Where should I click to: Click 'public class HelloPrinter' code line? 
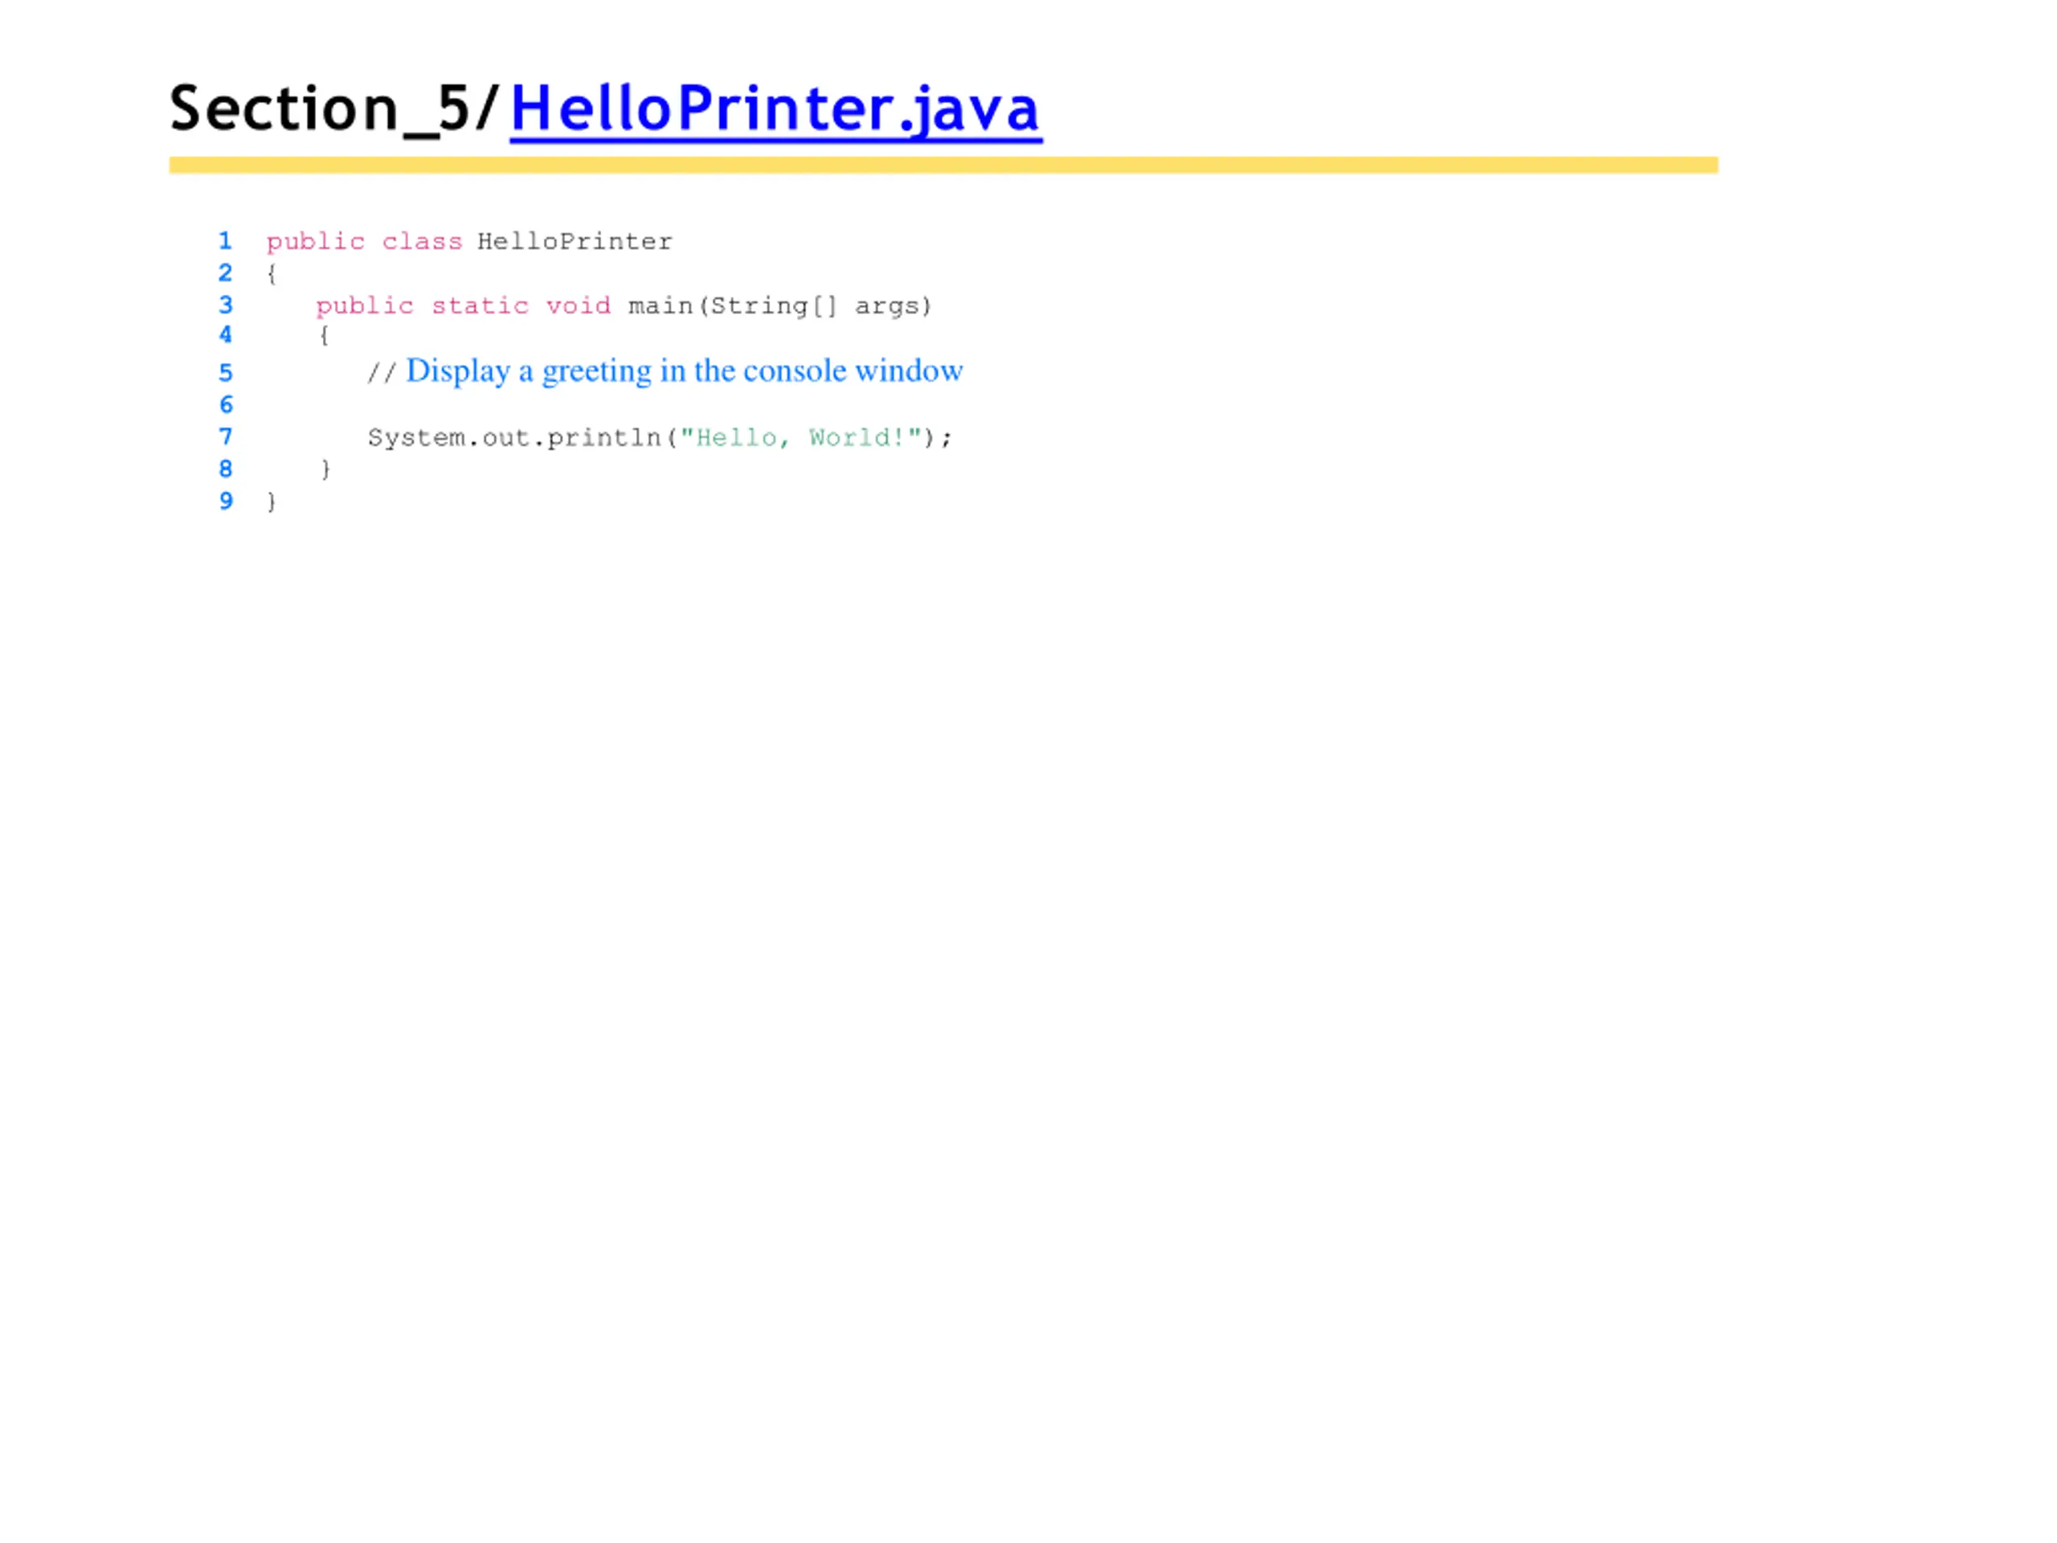[468, 242]
